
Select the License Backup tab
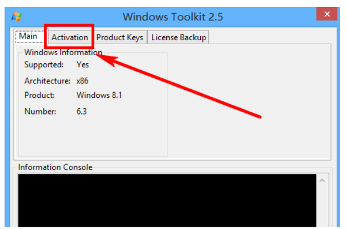pos(178,37)
